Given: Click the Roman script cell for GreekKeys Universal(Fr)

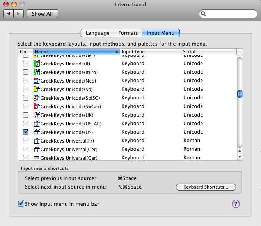Looking at the screenshot, I should coord(192,141).
